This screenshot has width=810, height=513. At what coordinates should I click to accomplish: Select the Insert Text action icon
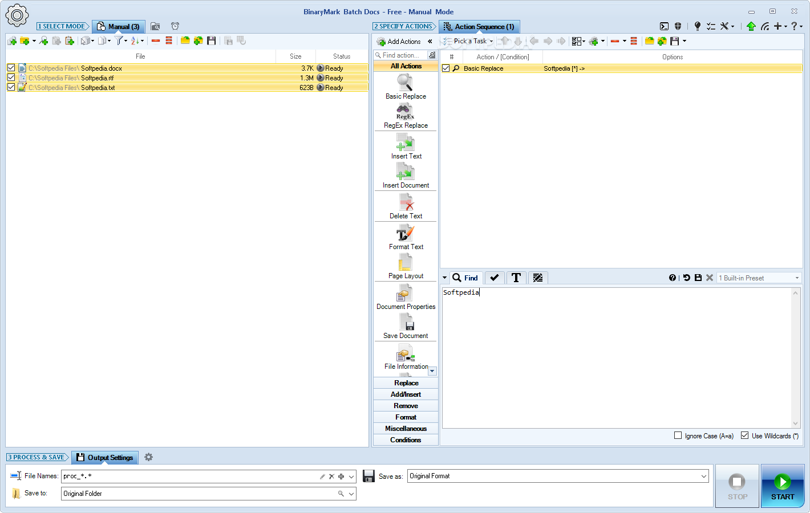pos(406,146)
